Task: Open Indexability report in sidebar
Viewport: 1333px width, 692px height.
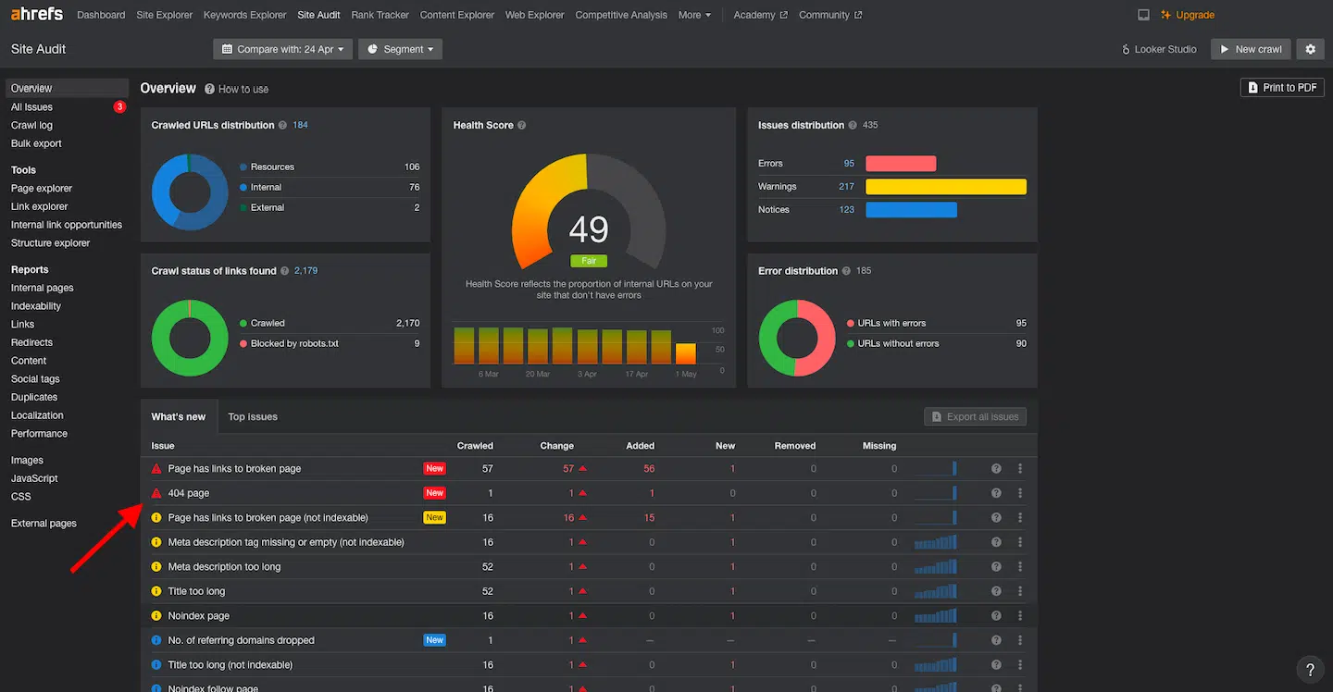Action: pyautogui.click(x=36, y=306)
